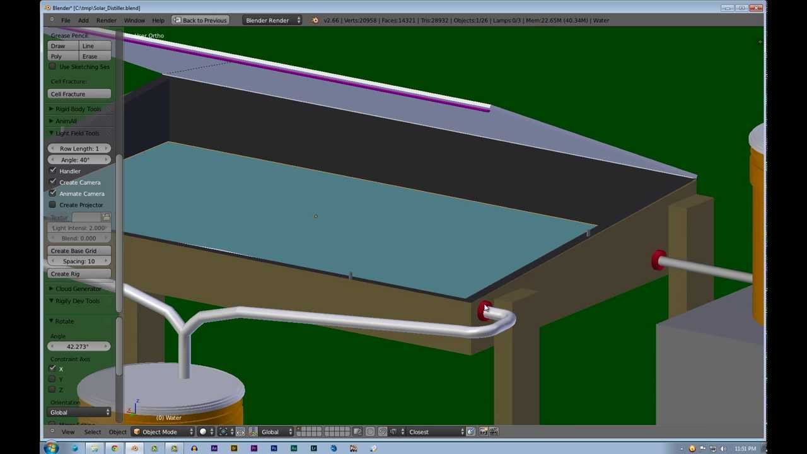Open the Help menu

(x=158, y=20)
